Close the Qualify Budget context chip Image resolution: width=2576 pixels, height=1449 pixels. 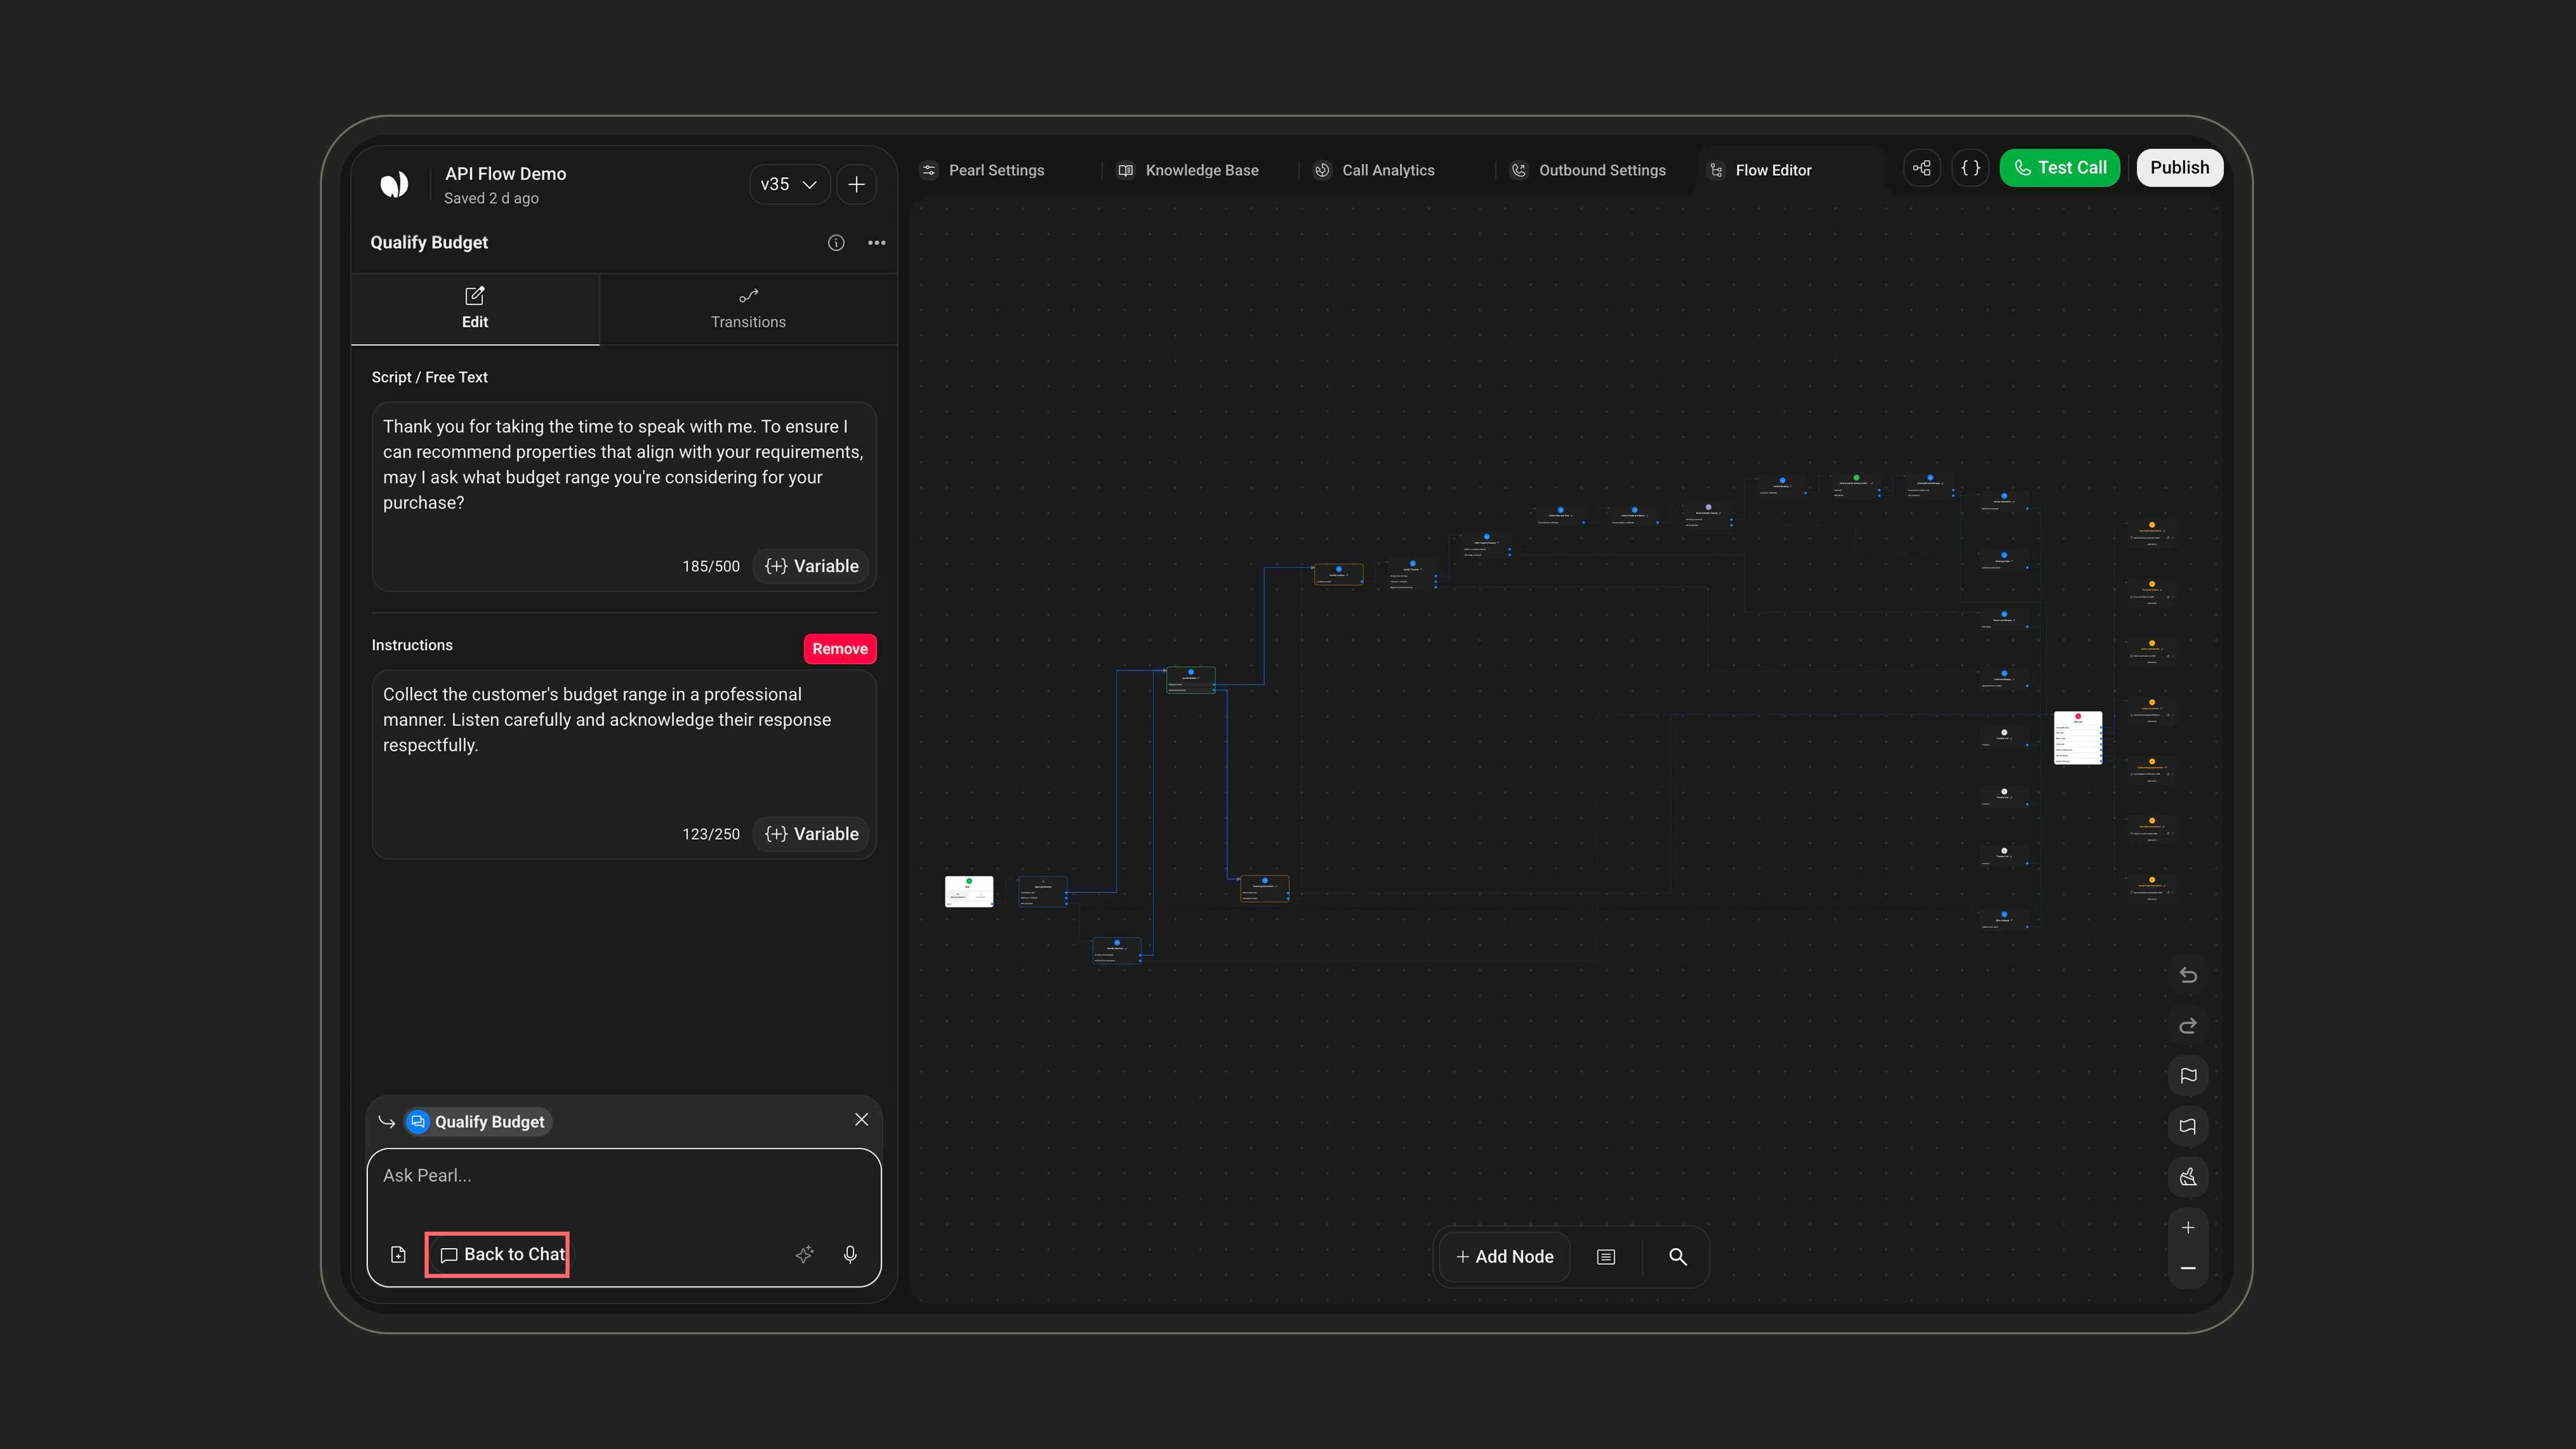coord(862,1120)
